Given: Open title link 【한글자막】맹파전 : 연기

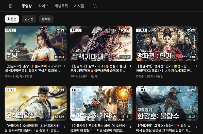Looking at the screenshot, I should [164, 68].
